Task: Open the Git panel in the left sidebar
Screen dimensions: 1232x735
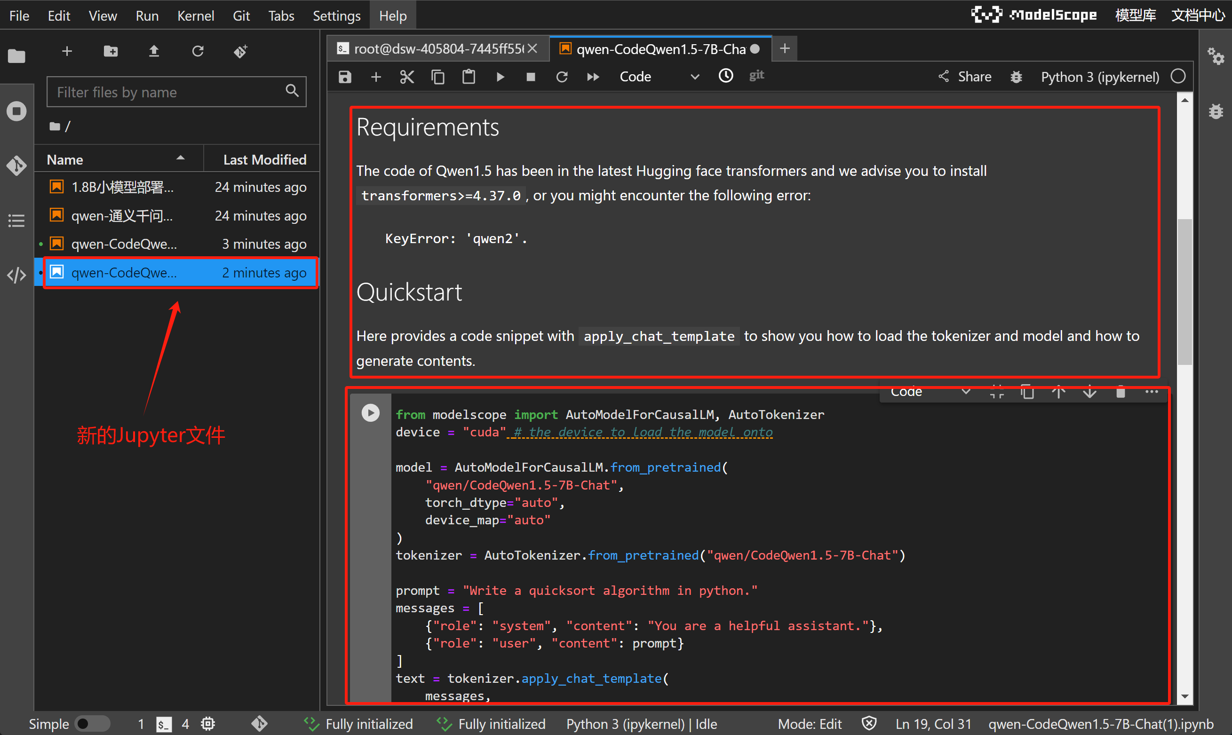Action: click(16, 165)
